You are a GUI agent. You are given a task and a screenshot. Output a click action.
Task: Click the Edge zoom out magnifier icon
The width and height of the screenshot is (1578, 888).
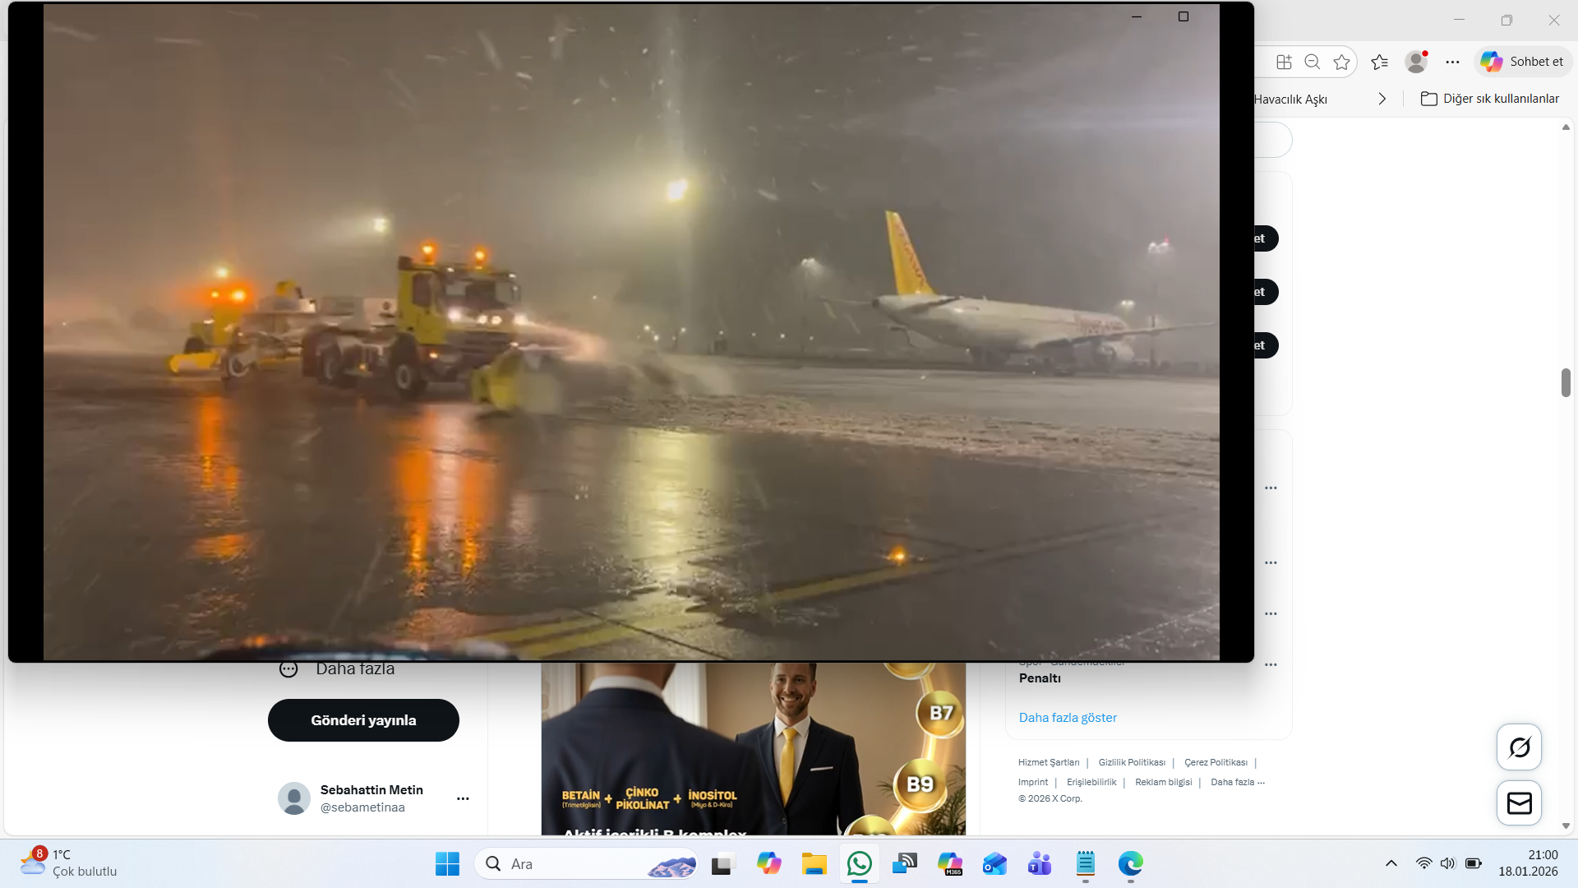[1313, 62]
